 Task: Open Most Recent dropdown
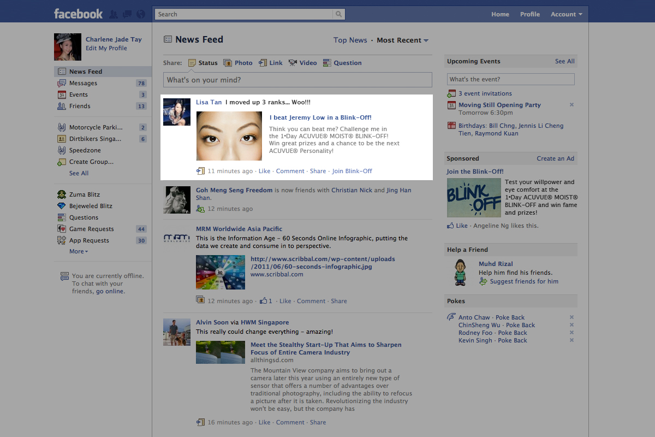coord(402,40)
